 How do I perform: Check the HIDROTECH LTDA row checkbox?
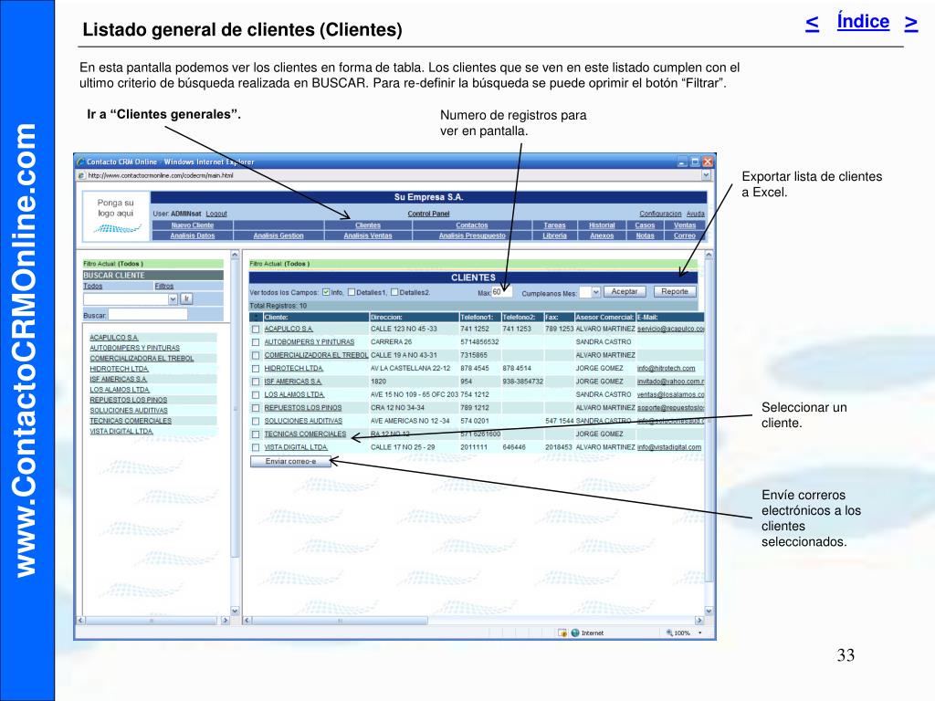click(256, 369)
